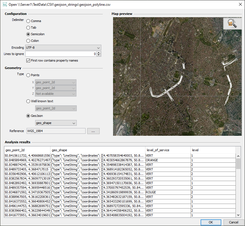Click geo_shape cell starting 4.36897272595336

[x=98, y=206]
